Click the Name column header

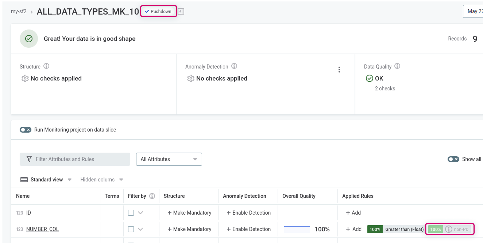23,196
